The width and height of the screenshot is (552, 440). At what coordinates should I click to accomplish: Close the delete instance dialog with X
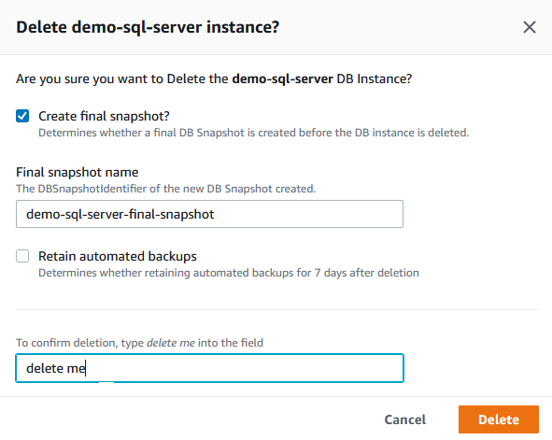pos(530,27)
